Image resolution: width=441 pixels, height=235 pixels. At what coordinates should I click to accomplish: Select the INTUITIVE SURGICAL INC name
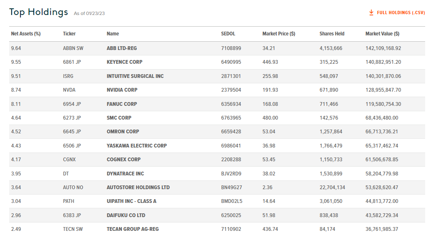coord(135,76)
